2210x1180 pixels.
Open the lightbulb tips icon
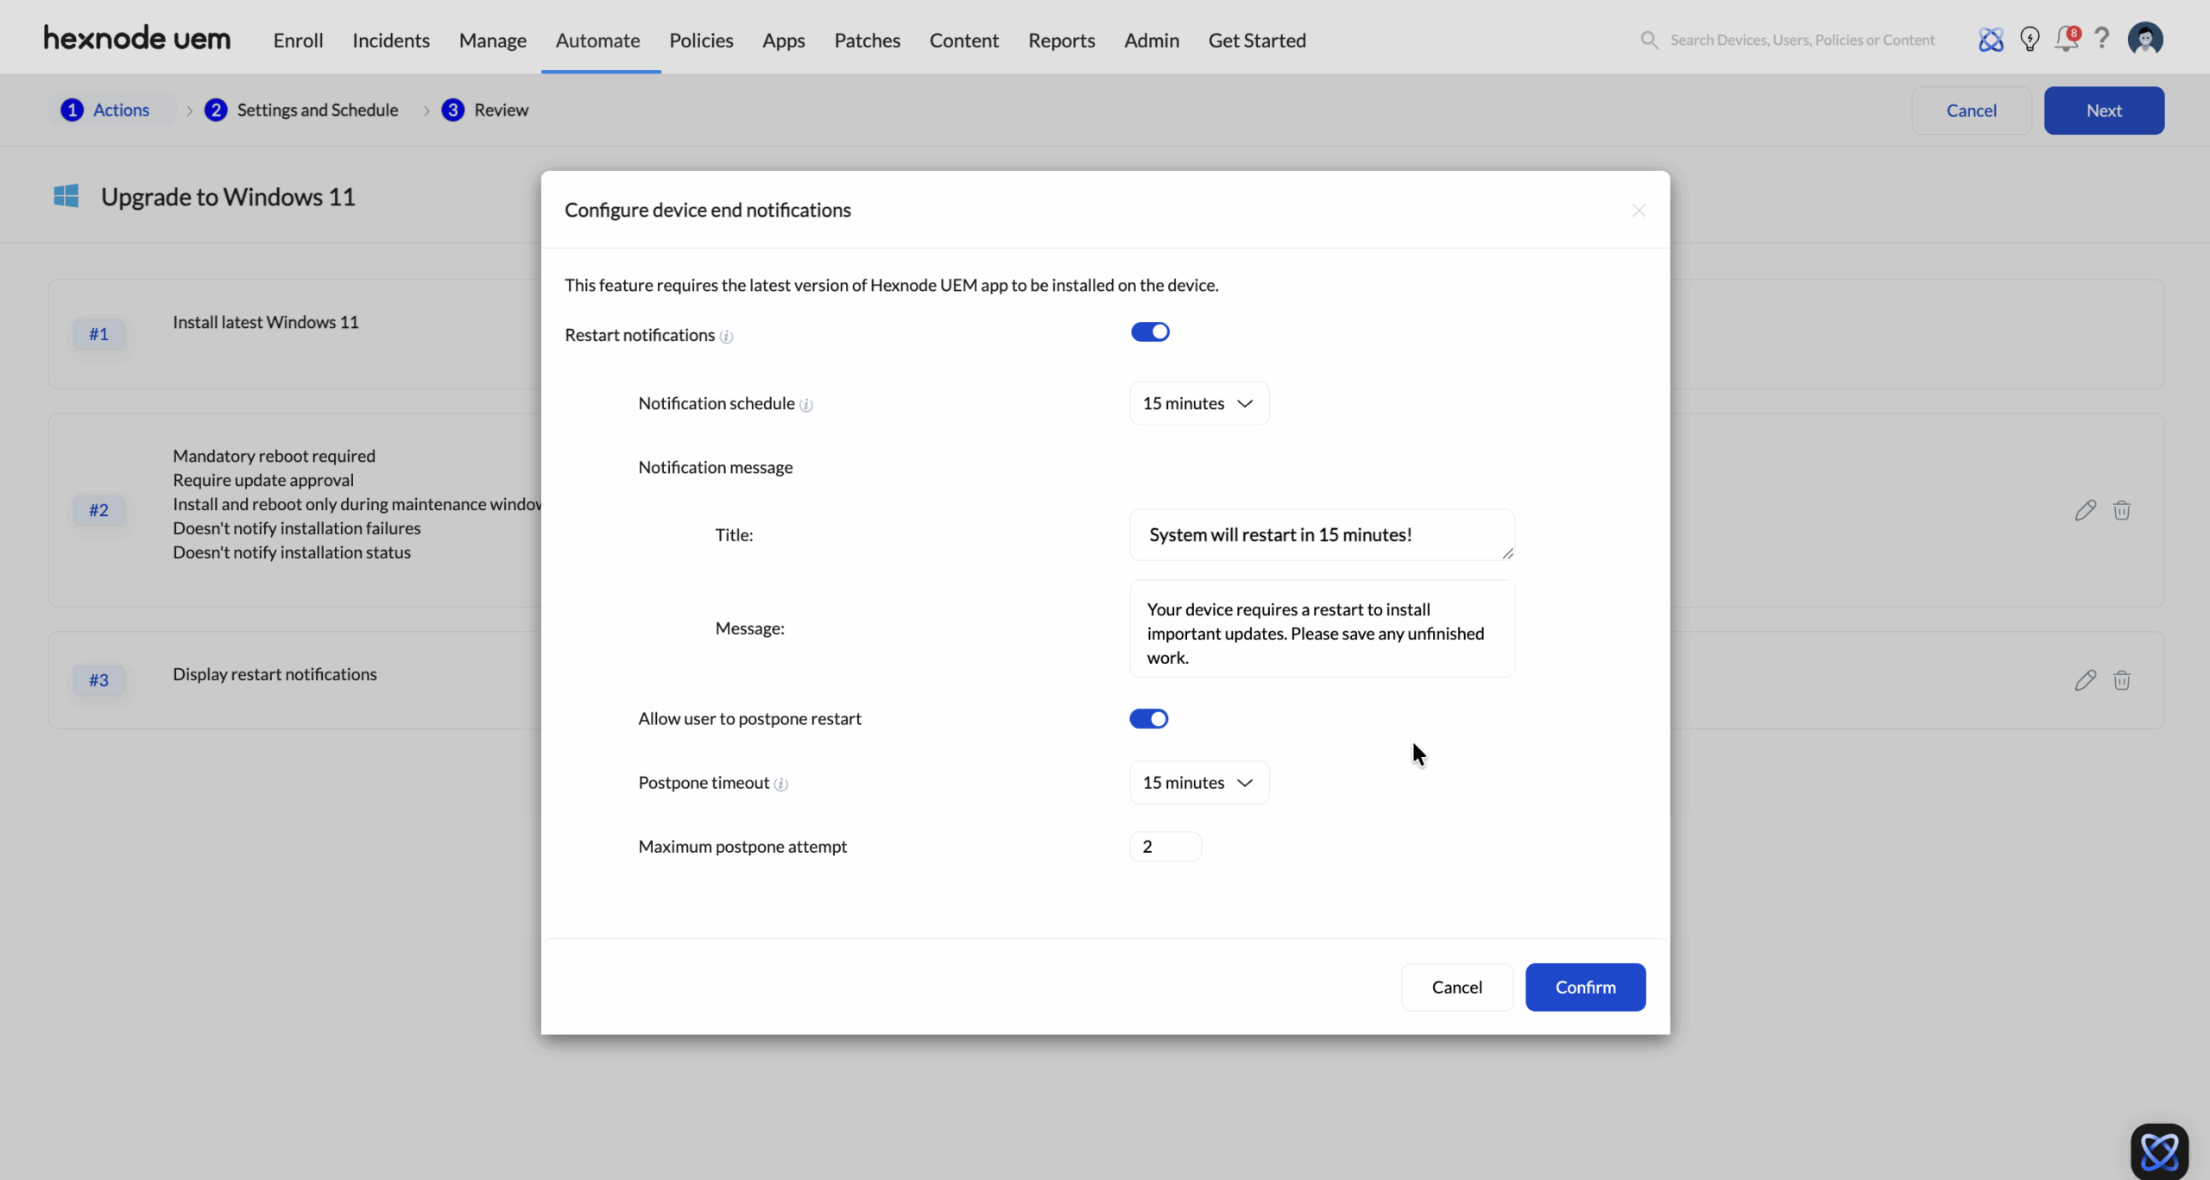(2030, 40)
